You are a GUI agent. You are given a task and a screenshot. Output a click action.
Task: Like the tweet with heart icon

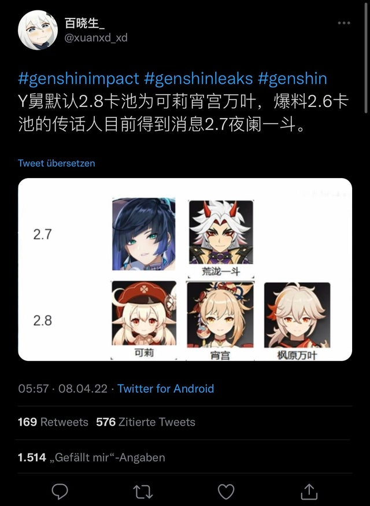[226, 492]
